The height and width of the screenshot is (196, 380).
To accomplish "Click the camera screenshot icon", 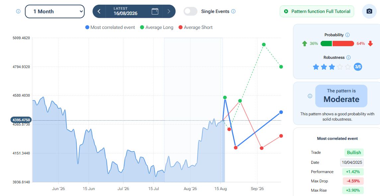I will coord(369,11).
